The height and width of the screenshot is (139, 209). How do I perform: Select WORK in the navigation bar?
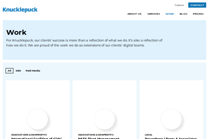[170, 14]
